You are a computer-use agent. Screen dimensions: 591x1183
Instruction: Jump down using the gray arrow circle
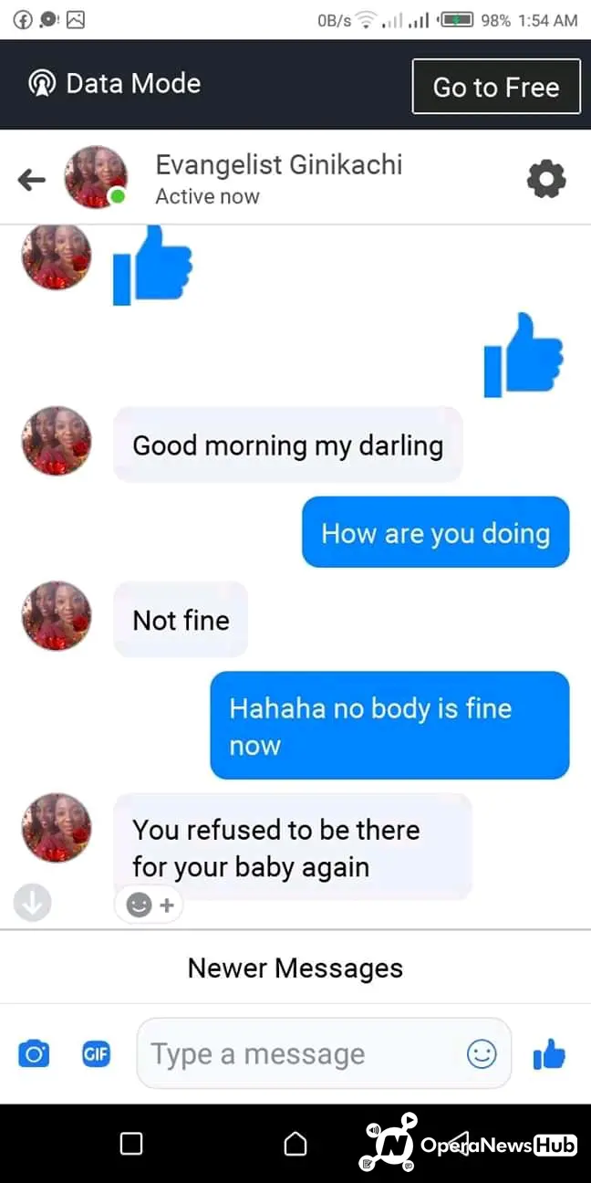[x=32, y=903]
